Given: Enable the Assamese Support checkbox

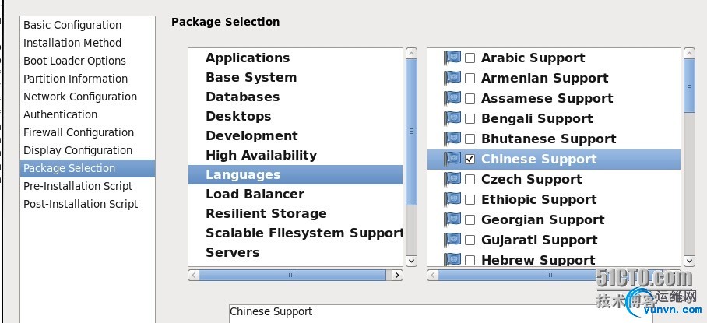Looking at the screenshot, I should (470, 98).
